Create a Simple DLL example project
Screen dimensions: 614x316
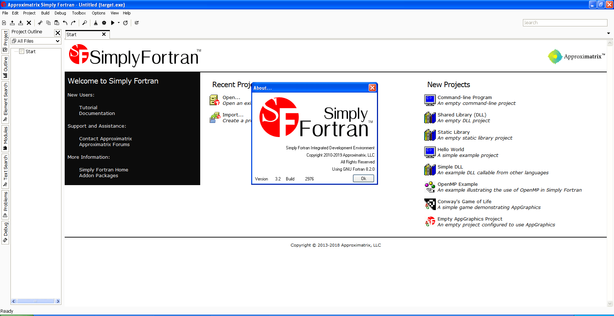(450, 167)
